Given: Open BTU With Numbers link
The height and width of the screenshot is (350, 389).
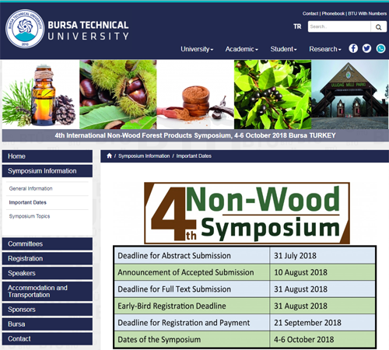Looking at the screenshot, I should click(x=367, y=13).
